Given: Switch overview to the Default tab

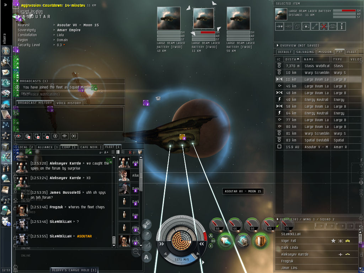Looking at the screenshot, I should pyautogui.click(x=284, y=52).
